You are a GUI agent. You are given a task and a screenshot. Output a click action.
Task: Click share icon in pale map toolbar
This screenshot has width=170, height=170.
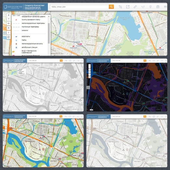154,117
